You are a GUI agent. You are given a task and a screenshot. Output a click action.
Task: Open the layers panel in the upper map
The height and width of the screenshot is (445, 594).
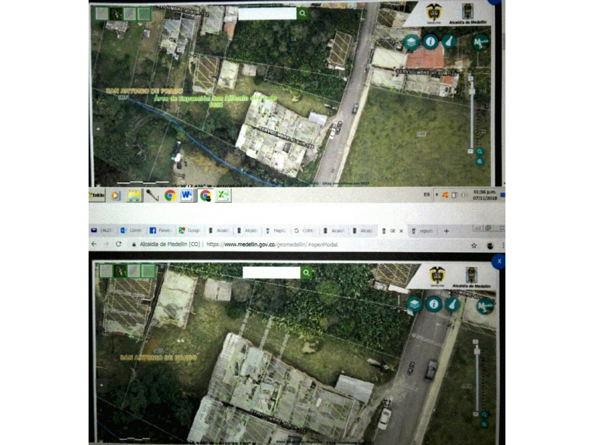411,42
